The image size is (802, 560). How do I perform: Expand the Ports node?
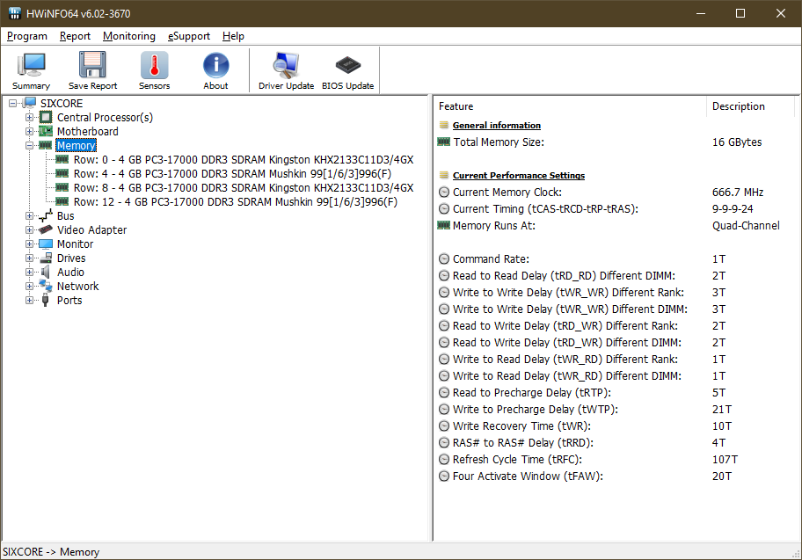pyautogui.click(x=29, y=300)
